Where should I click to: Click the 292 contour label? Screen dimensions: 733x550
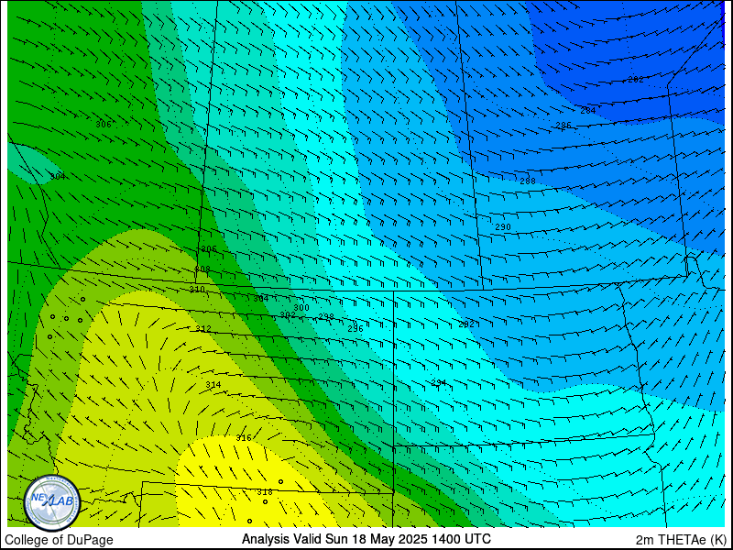tap(466, 324)
